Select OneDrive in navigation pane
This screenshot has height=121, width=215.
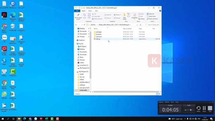point(82,40)
